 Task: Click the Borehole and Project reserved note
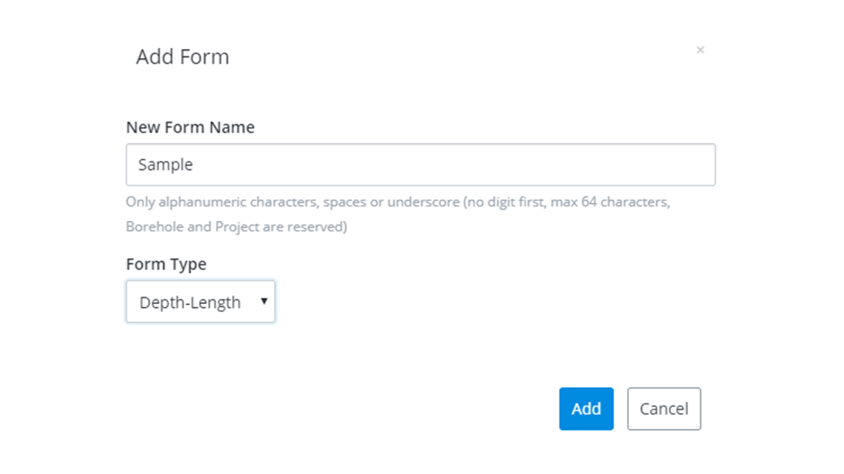(x=236, y=226)
